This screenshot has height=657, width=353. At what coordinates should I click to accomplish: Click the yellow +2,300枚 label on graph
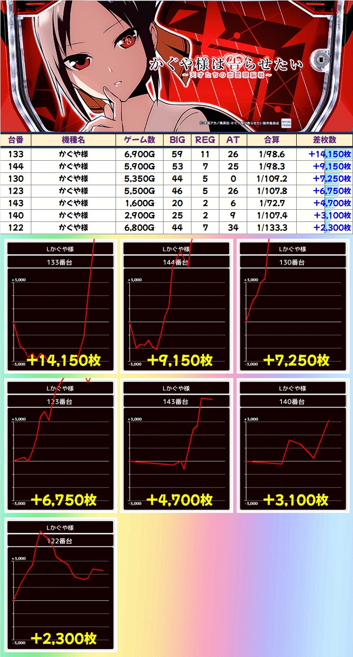[x=64, y=638]
